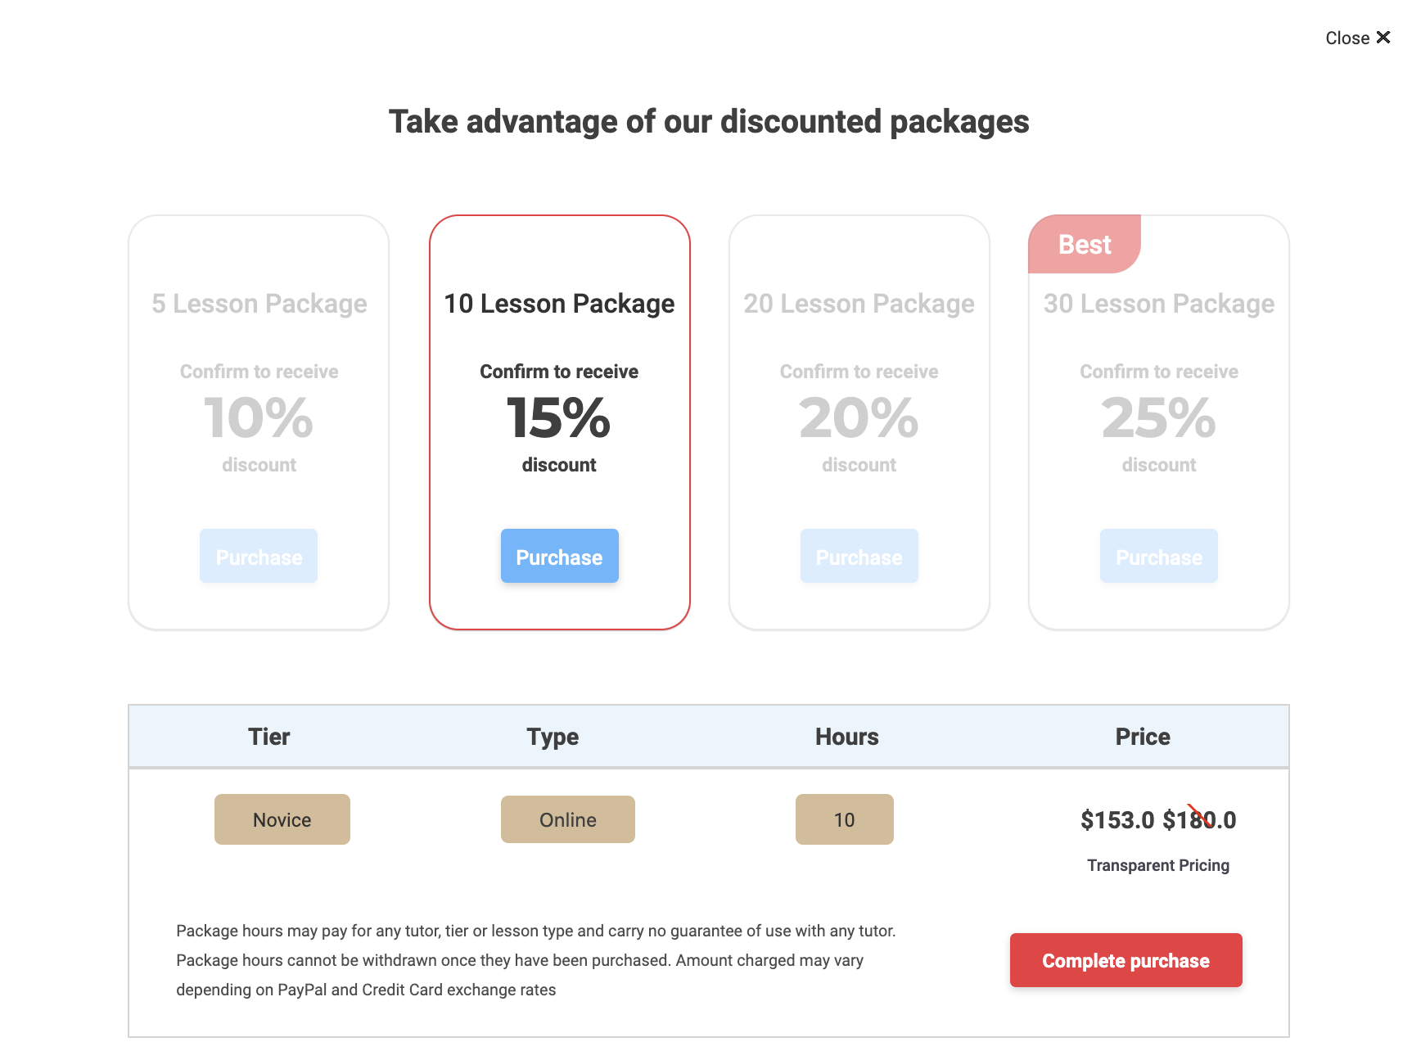Click the struck-through $180.0 original price
This screenshot has height=1051, width=1421.
(x=1199, y=819)
